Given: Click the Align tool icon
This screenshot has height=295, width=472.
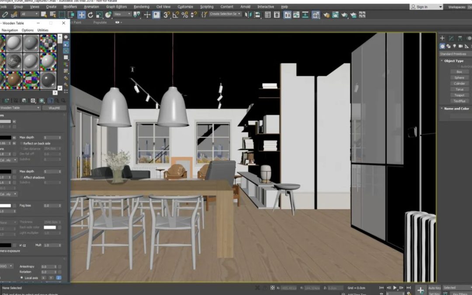Looking at the screenshot, I should (x=257, y=14).
